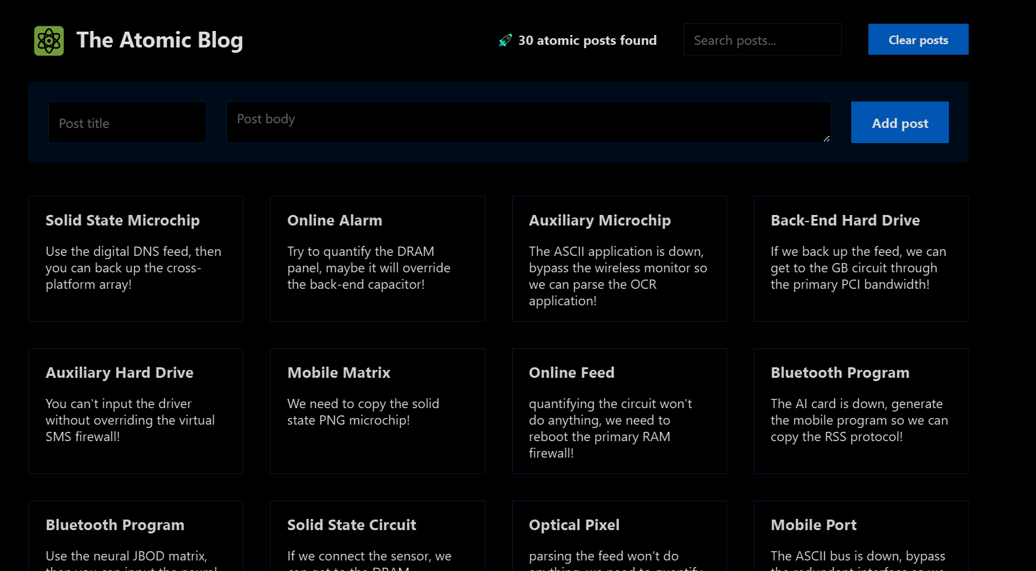
Task: Click the Solid State Circuit post title
Action: point(352,525)
